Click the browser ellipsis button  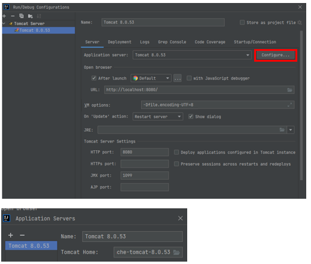(x=178, y=78)
